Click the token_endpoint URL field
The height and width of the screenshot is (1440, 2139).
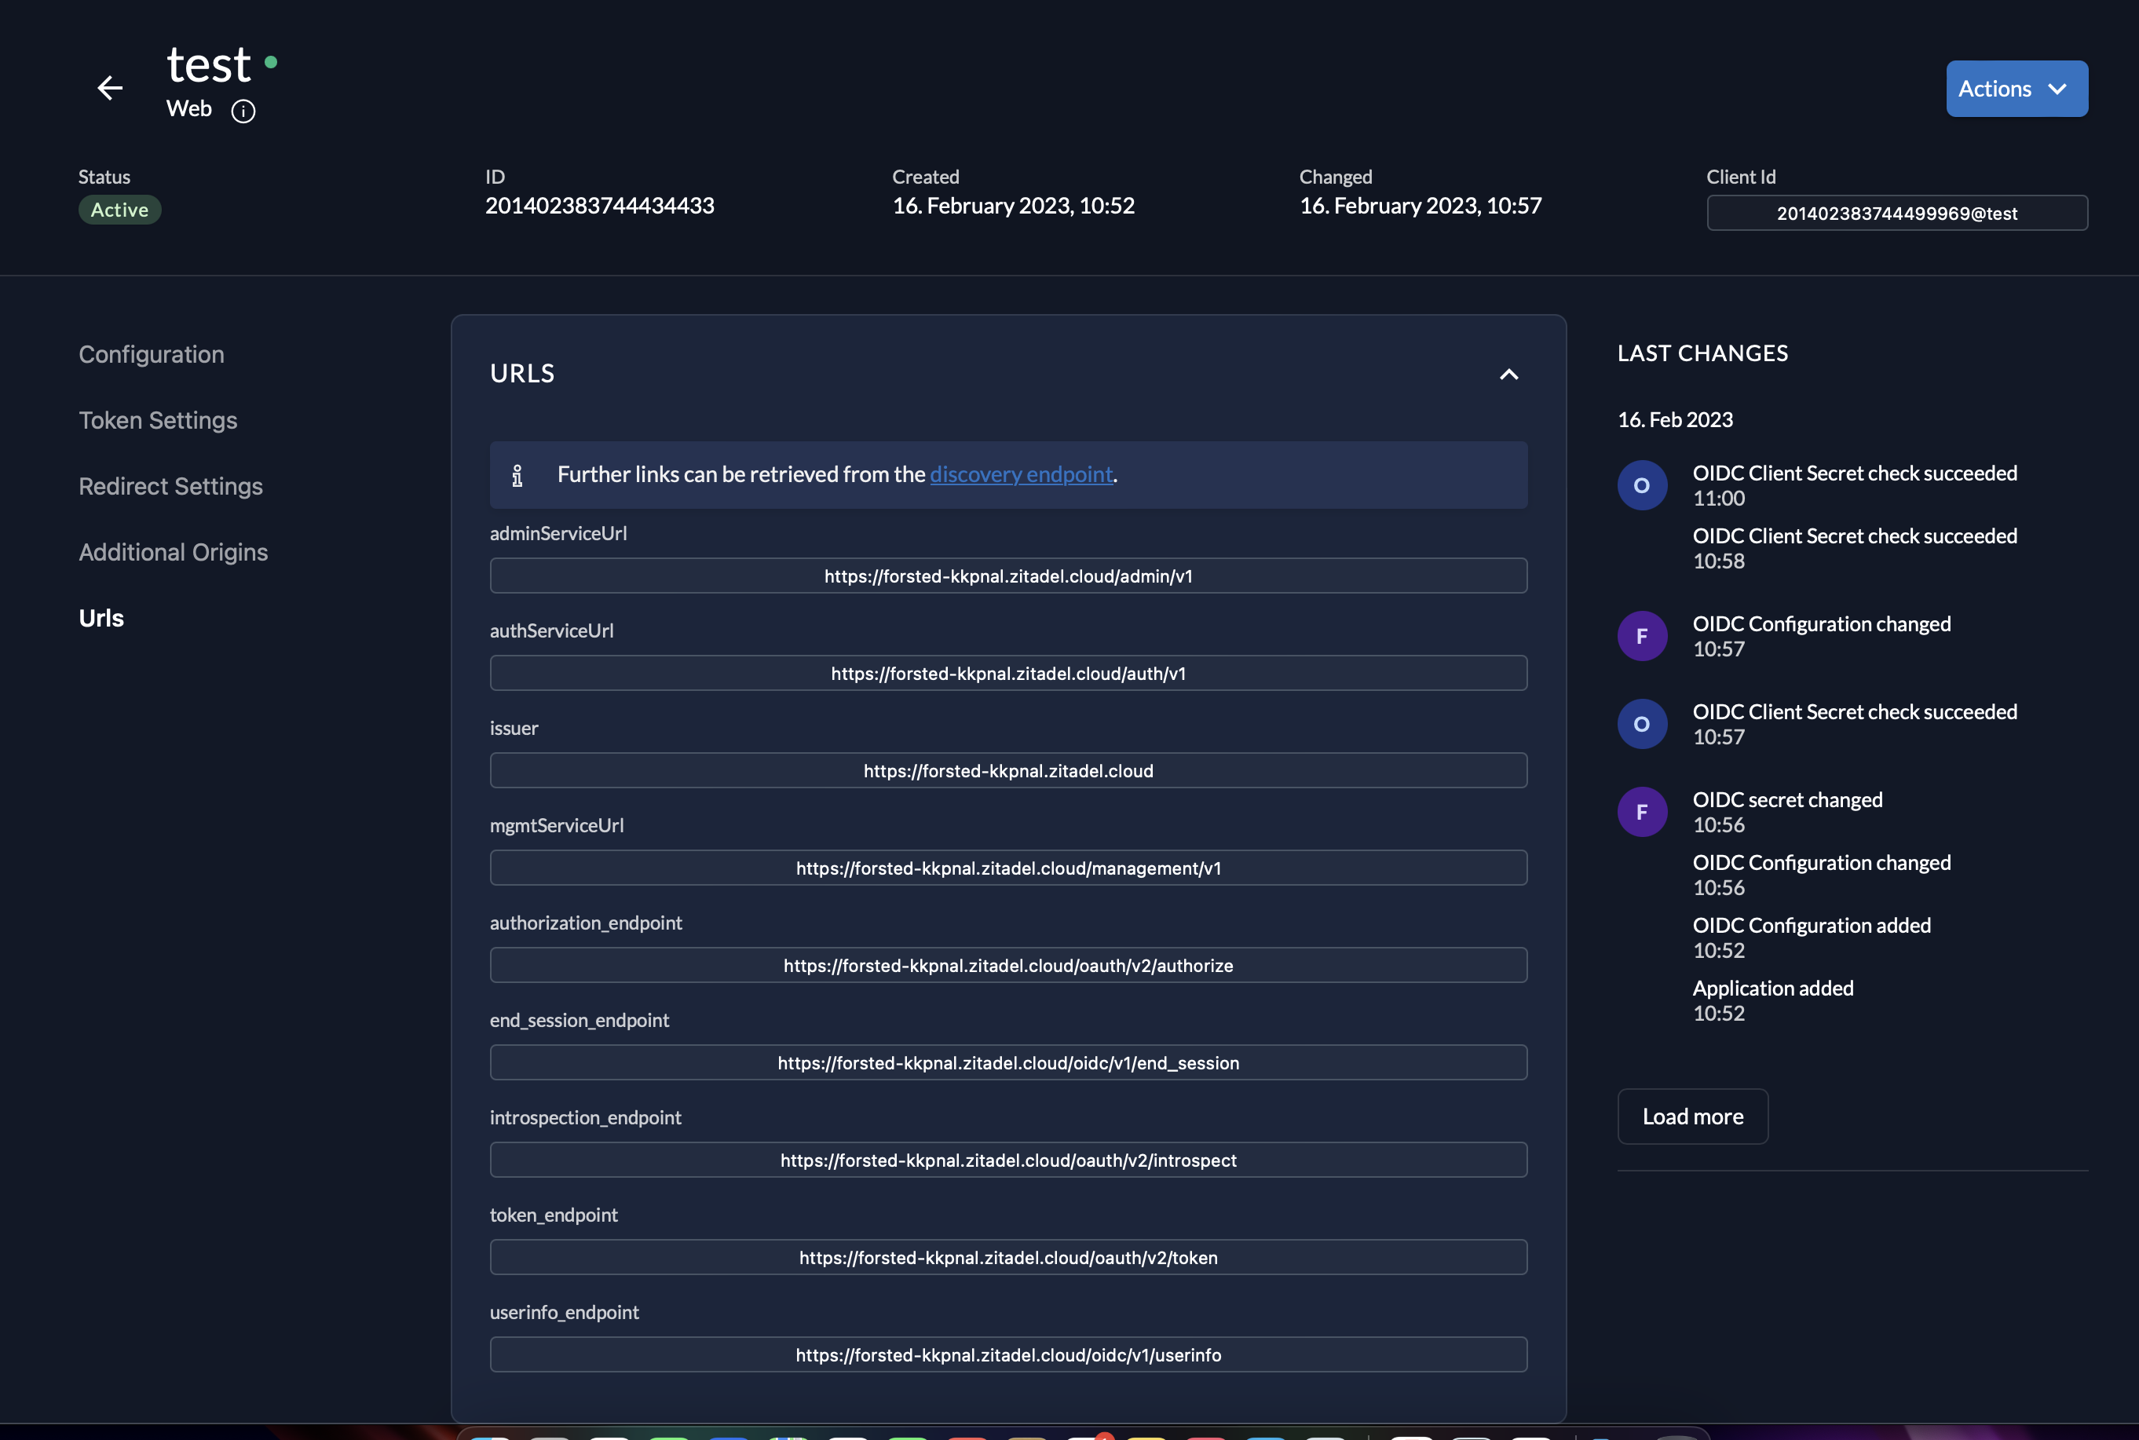1007,1258
